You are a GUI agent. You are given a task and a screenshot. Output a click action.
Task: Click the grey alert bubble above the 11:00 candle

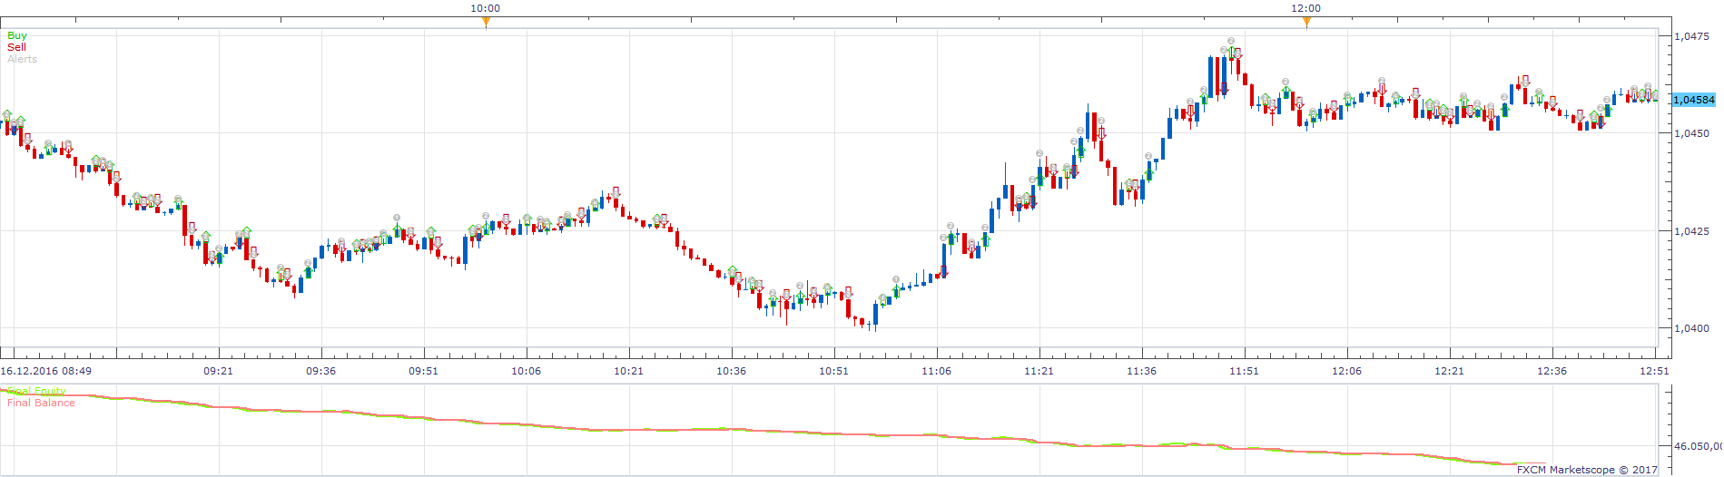click(896, 279)
